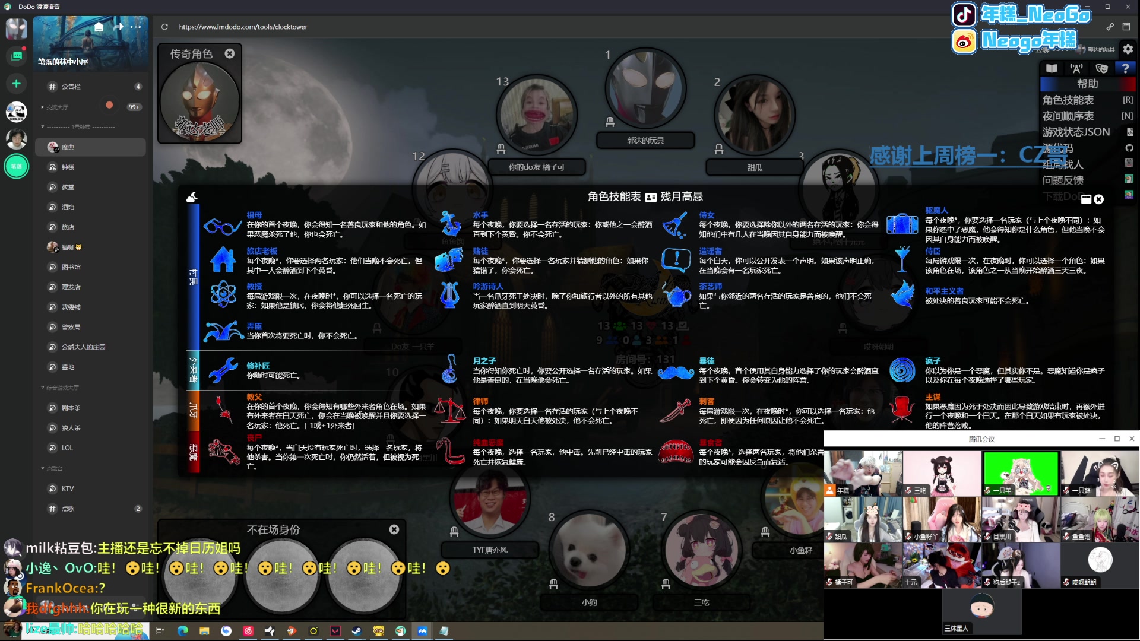
Task: Join the 酒馆 voice channel
Action: pyautogui.click(x=90, y=207)
